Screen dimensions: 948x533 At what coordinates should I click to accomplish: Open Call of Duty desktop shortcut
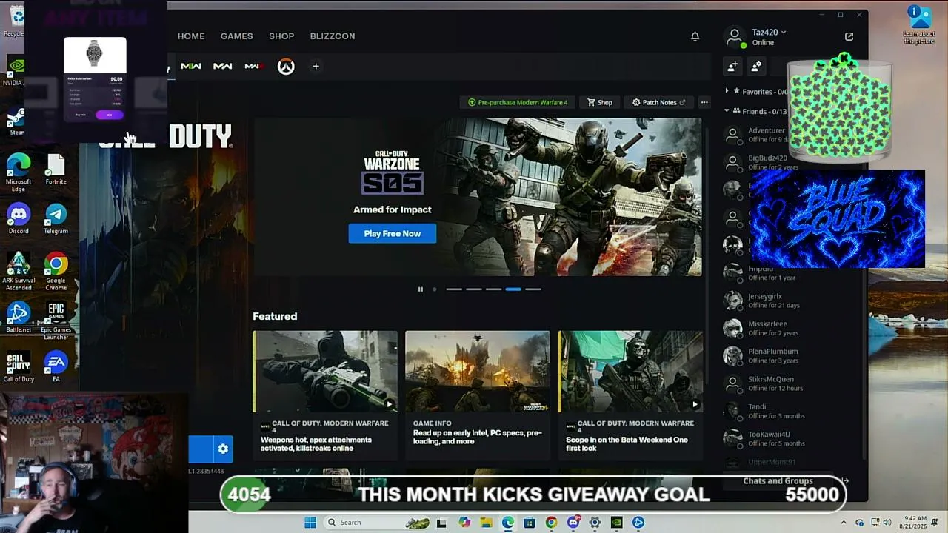19,366
